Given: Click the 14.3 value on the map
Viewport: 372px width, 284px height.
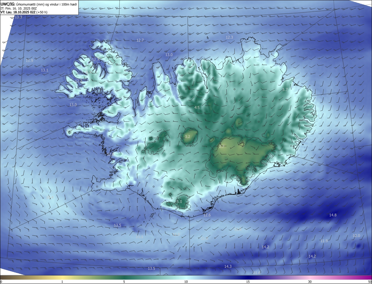Looking at the screenshot, I should (x=228, y=267).
